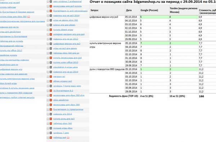Viewport: 216px width, 142px height.
Task: Follow the windows 7 home basic oem link
Action: pos(67,86)
